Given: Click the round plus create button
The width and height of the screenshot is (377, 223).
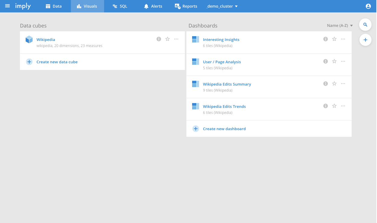Looking at the screenshot, I should point(365,40).
